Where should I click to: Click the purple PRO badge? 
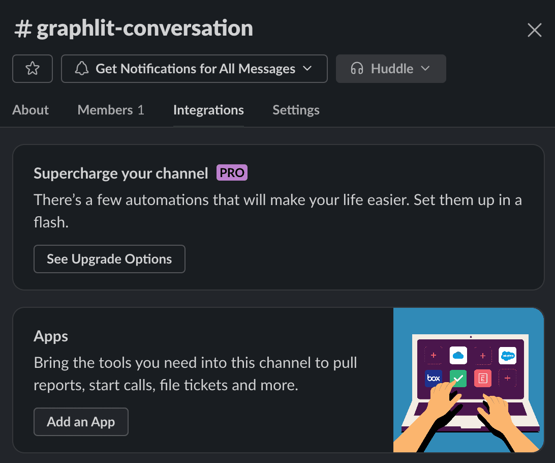point(232,173)
